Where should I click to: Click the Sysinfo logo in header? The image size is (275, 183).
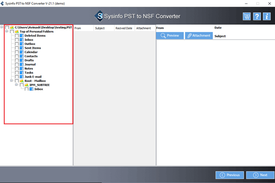pyautogui.click(x=100, y=16)
